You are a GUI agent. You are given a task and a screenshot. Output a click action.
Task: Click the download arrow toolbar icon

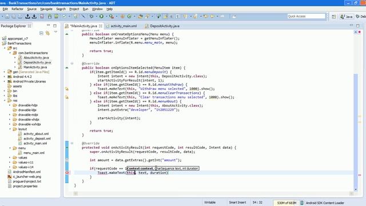coord(34,17)
